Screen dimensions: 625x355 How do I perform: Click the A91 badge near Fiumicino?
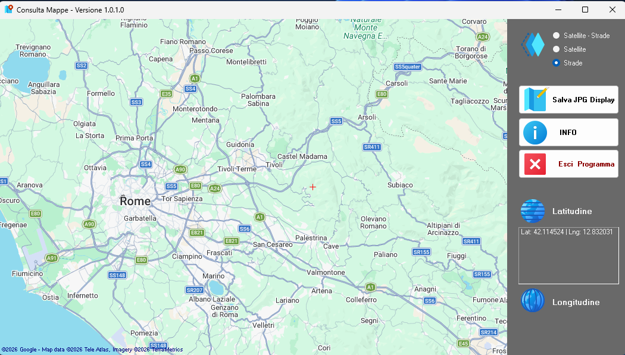pos(52,258)
